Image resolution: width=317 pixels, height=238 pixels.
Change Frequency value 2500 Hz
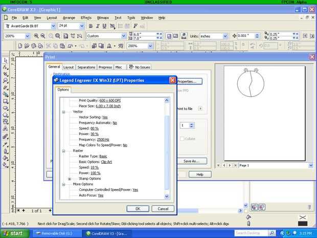(x=103, y=140)
